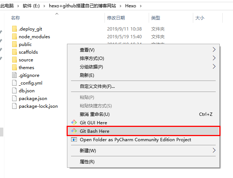Screen dimensions: 233x178
Task: Expand the 分组依据(P) submenu arrow
Action: click(x=214, y=67)
